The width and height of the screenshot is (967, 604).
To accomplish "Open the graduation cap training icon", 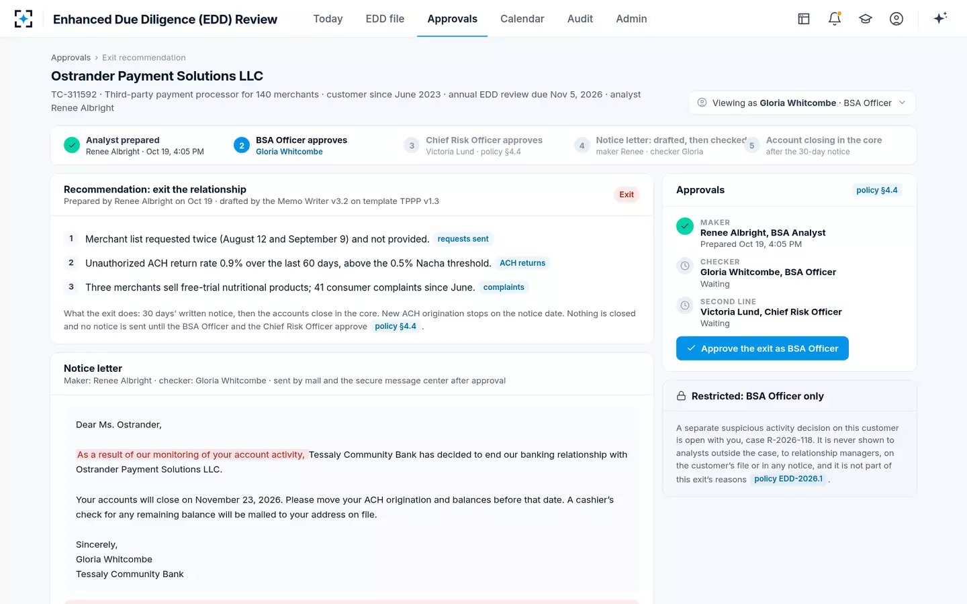I will (x=866, y=19).
